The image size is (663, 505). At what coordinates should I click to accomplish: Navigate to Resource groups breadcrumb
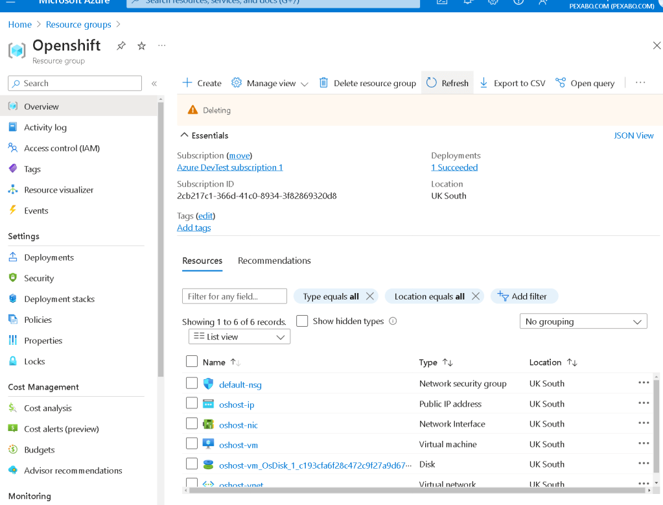(x=78, y=25)
